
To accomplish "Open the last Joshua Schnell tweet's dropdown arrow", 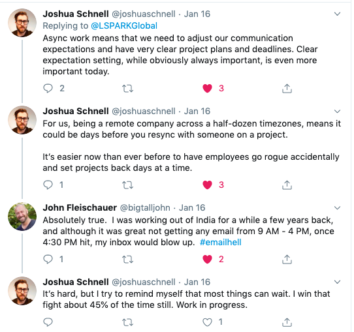I will point(337,282).
